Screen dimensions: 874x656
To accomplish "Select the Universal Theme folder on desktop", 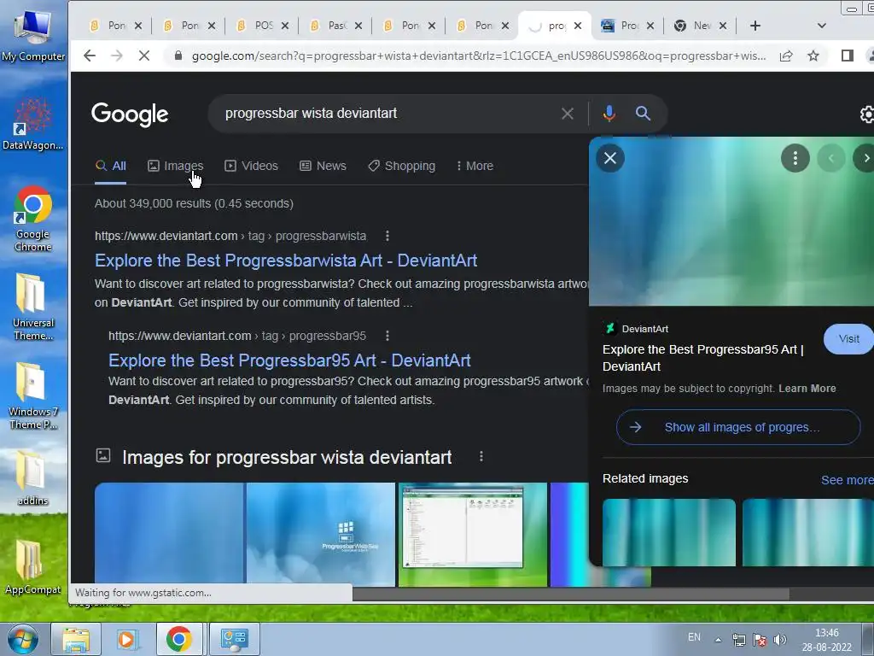I will tap(33, 307).
